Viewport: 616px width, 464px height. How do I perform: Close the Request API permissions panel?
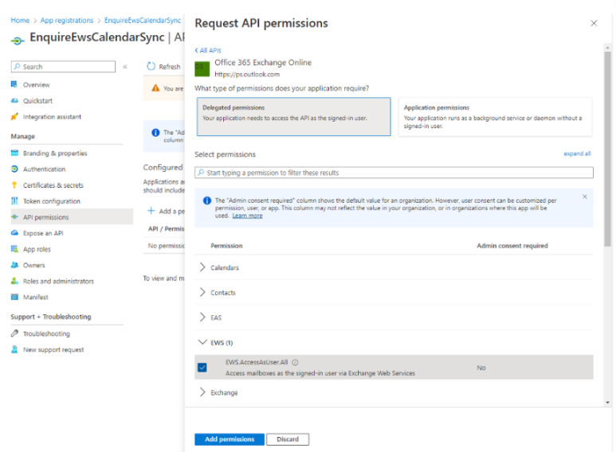(594, 23)
